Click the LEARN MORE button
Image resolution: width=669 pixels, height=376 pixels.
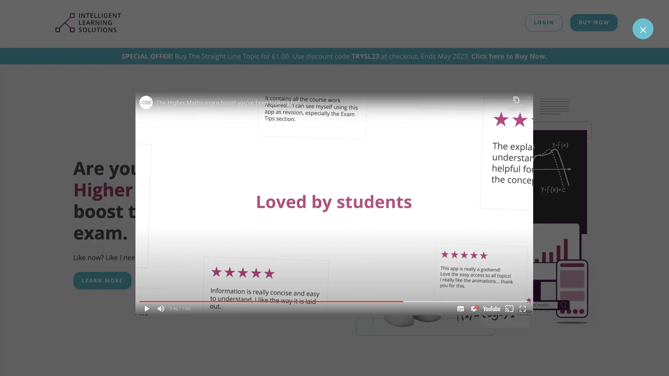coord(102,281)
